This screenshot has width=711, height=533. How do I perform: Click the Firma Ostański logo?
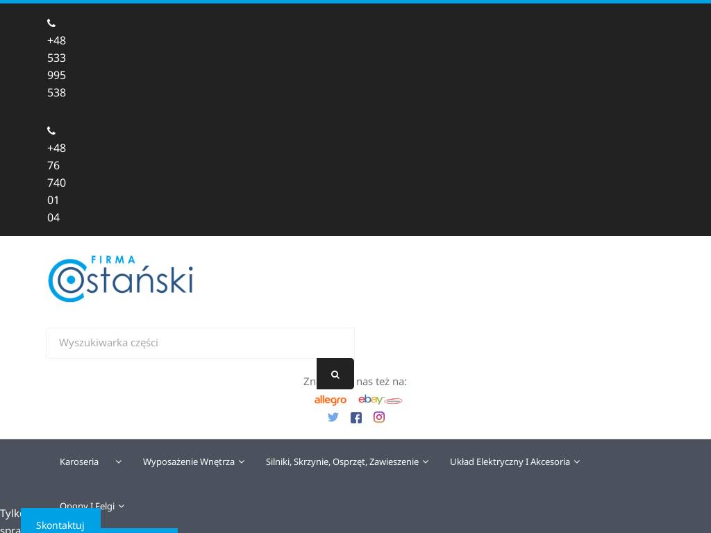pyautogui.click(x=121, y=279)
